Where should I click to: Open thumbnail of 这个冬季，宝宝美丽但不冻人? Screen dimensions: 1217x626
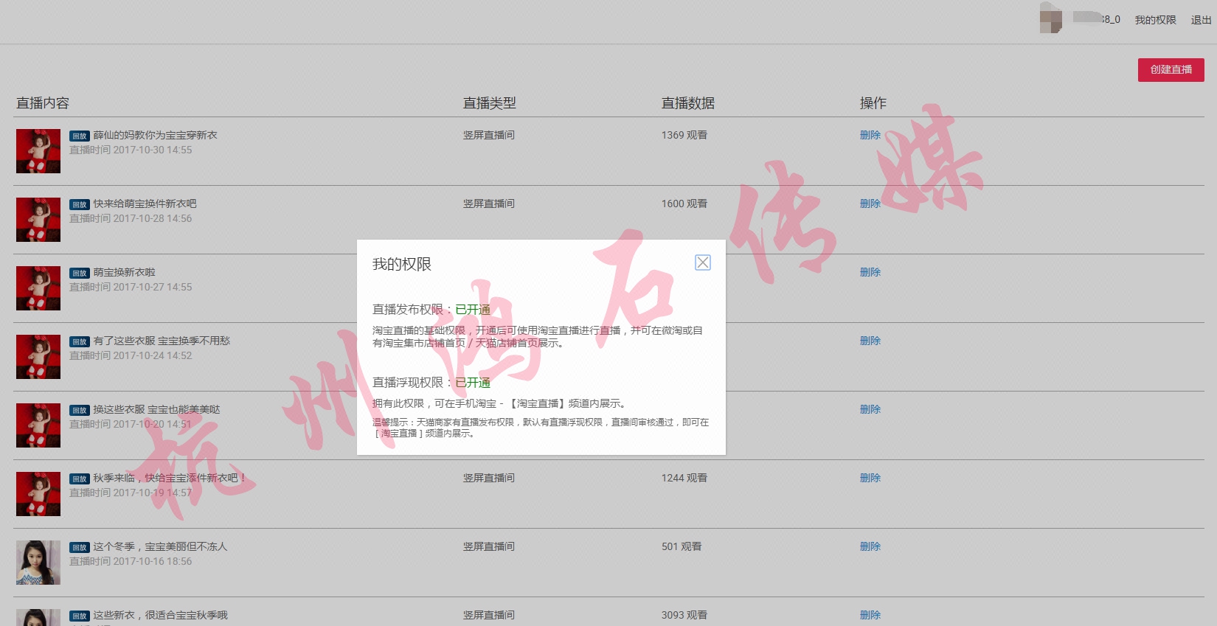click(38, 563)
